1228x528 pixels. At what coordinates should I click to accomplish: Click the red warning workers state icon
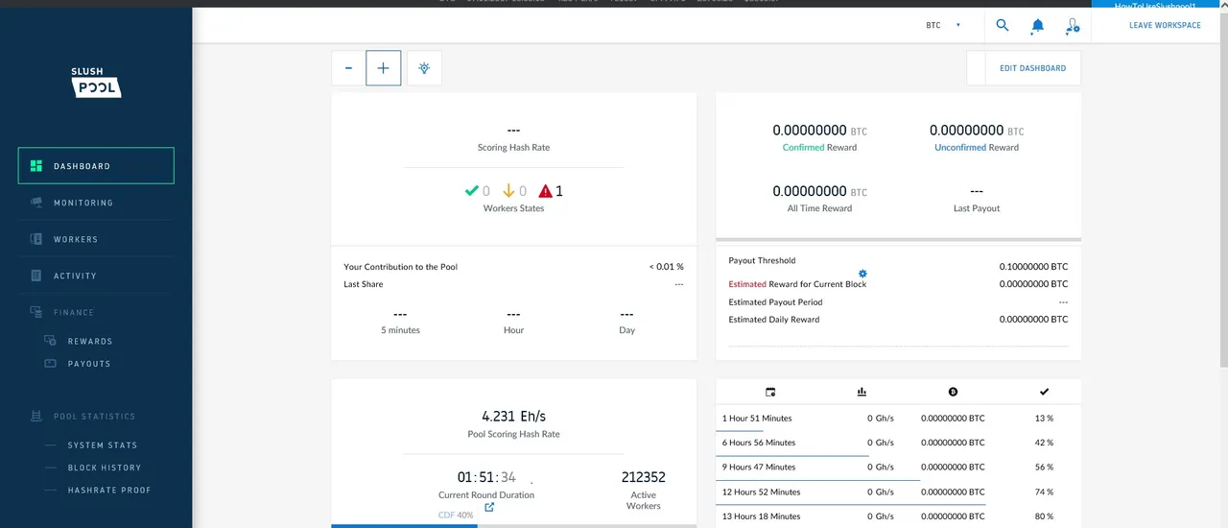click(x=545, y=191)
